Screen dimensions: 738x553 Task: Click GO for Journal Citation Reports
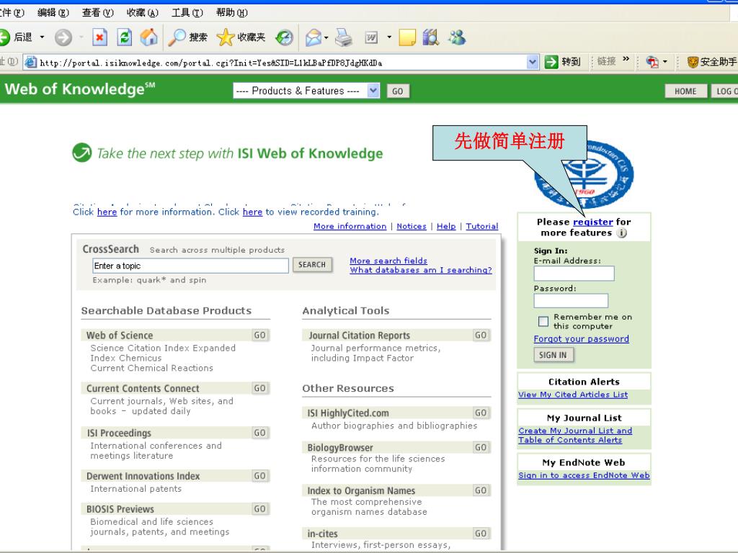pos(481,336)
